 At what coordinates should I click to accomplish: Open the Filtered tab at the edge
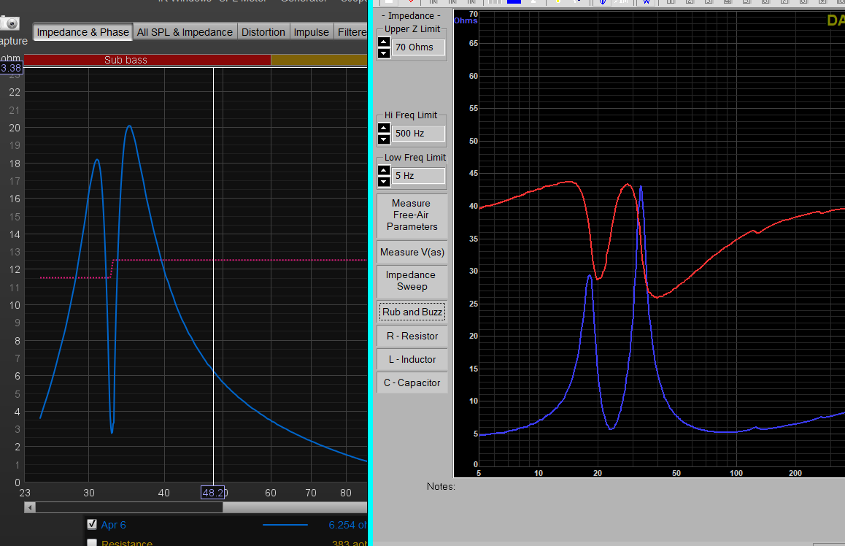coord(351,32)
